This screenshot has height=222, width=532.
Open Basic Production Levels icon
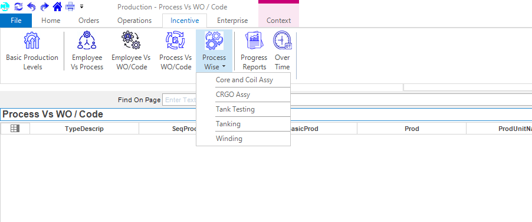tap(32, 51)
